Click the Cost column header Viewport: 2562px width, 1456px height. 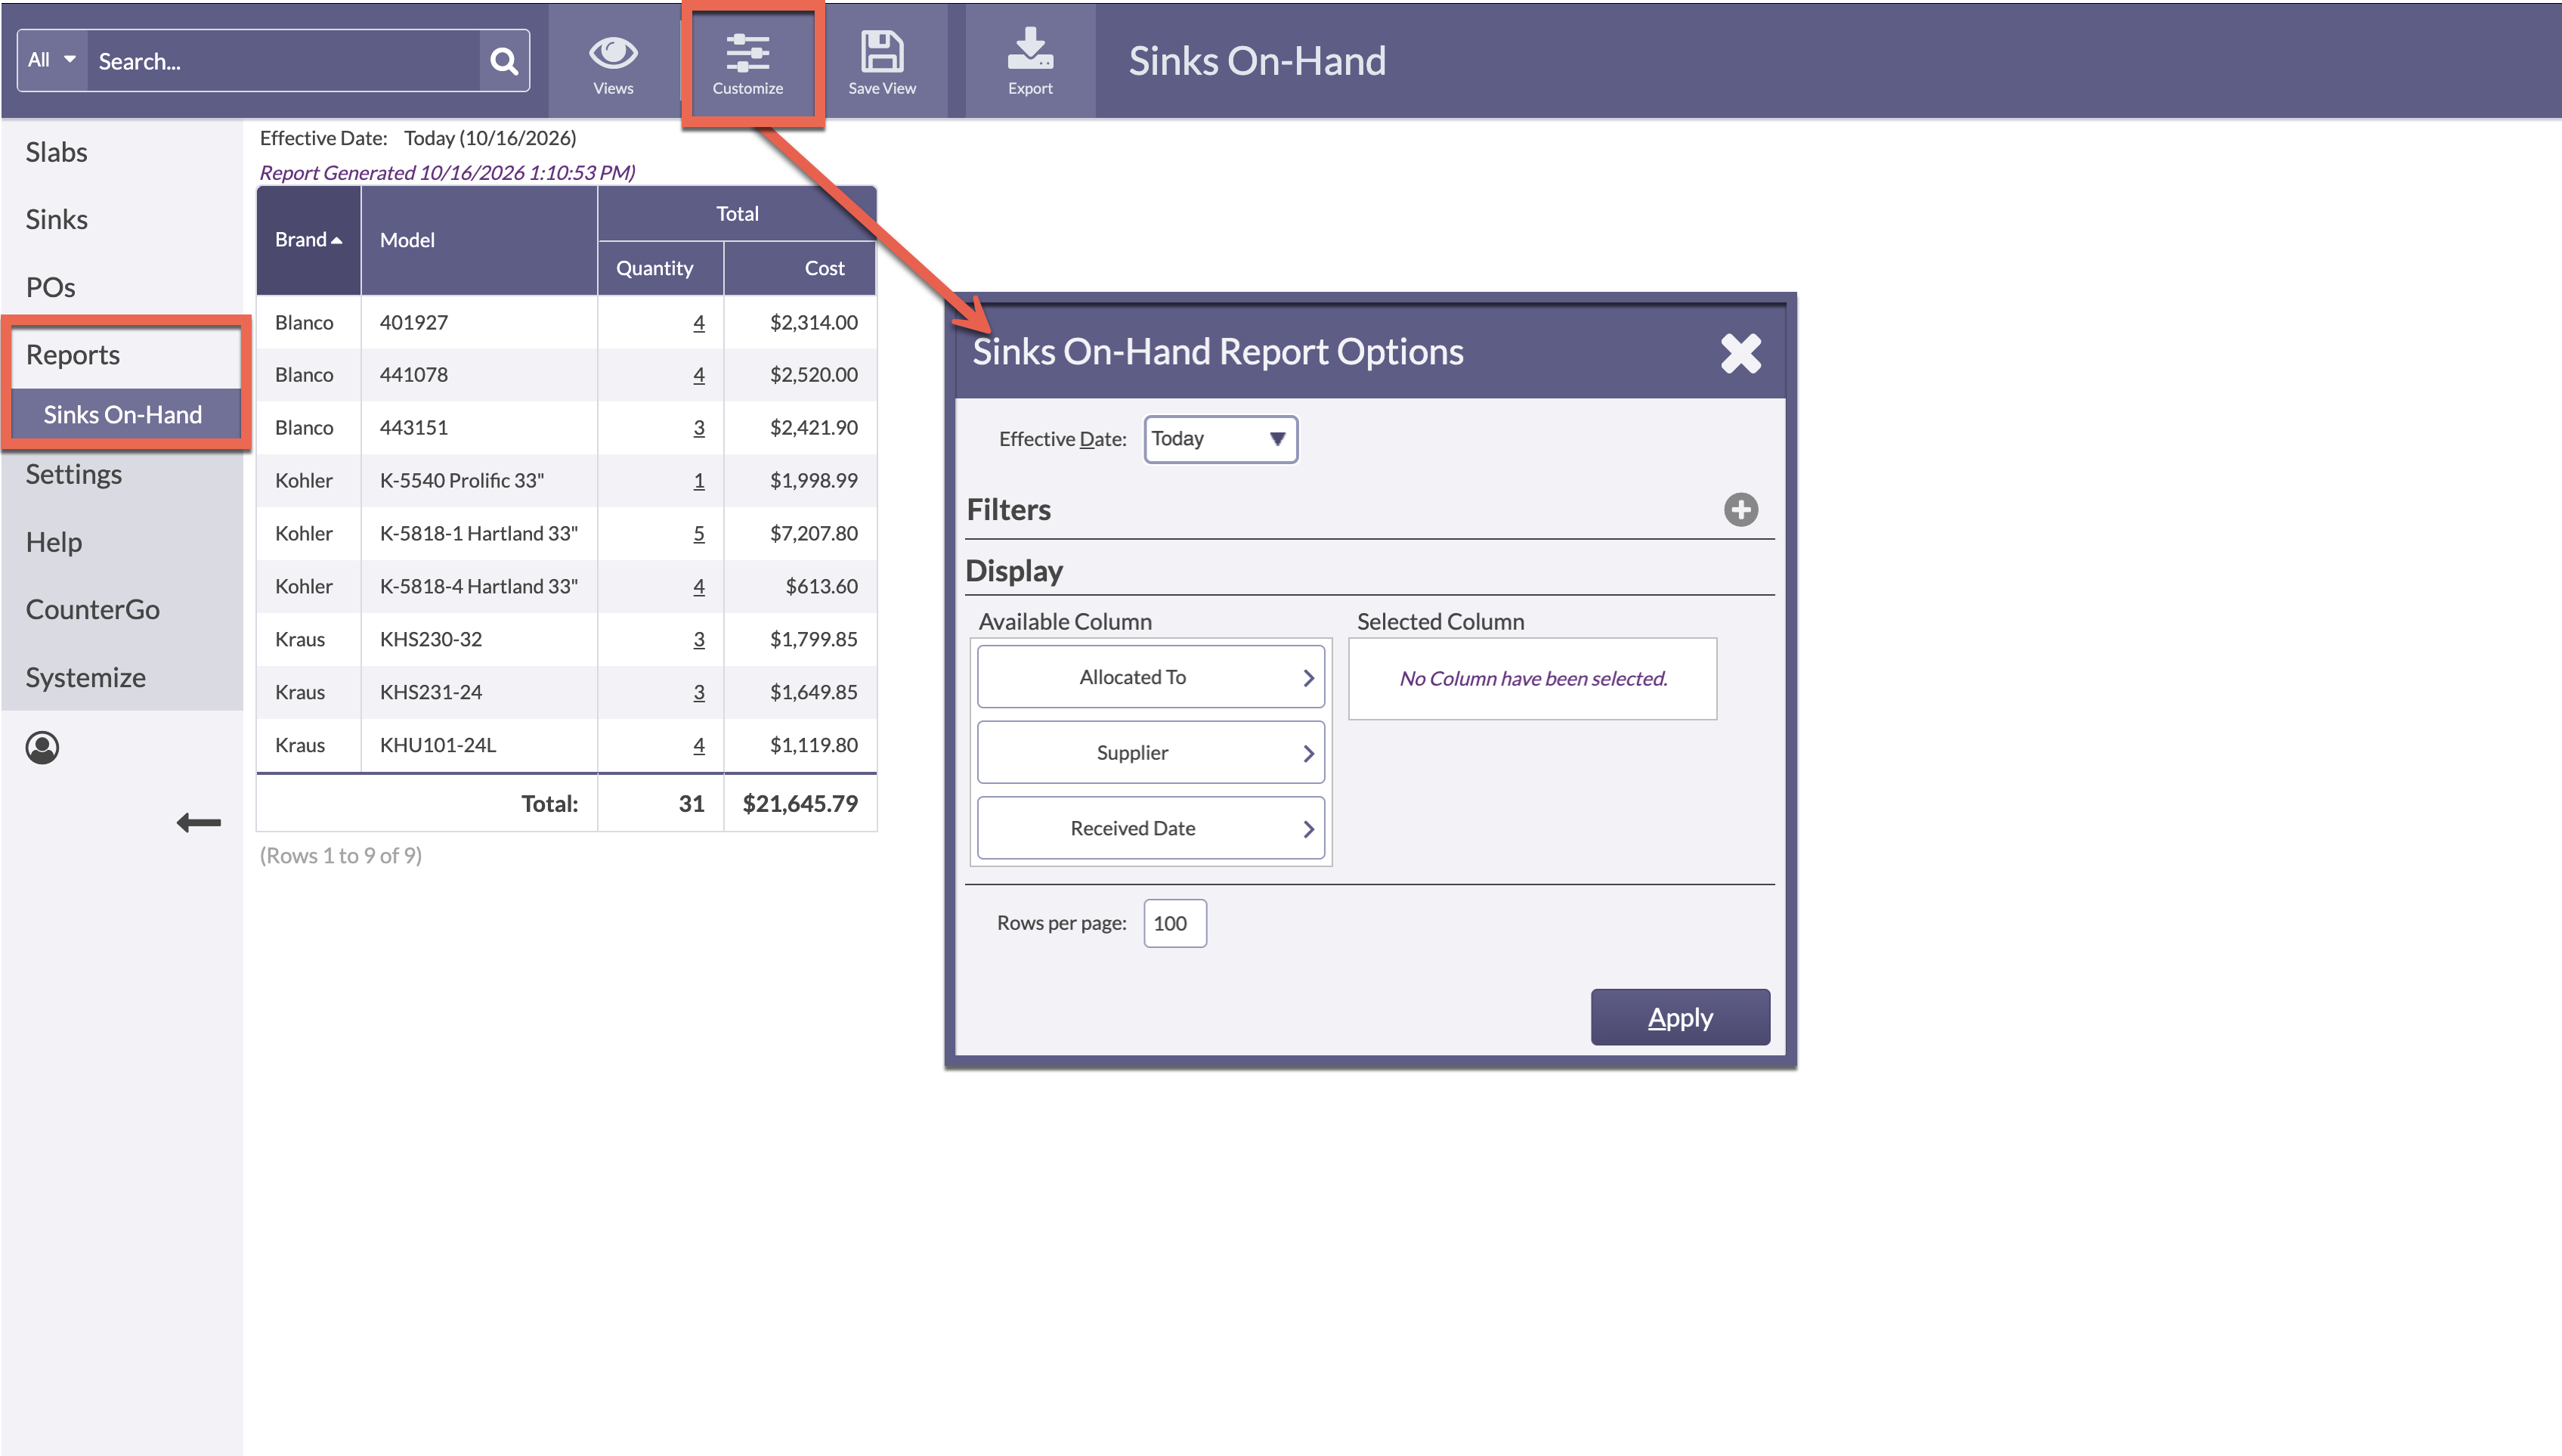(x=800, y=268)
